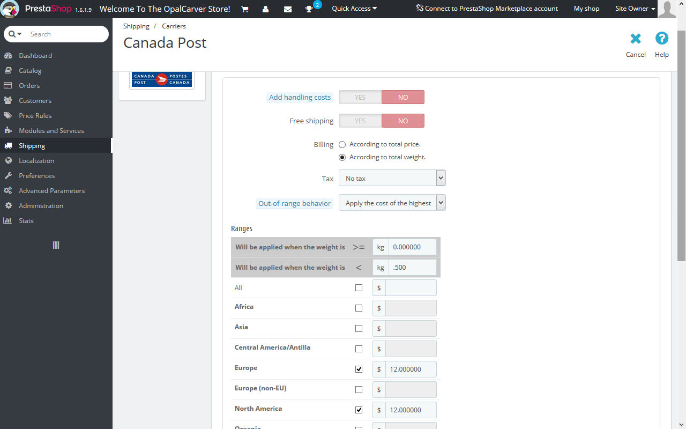Enable the Europe zone checkbox
This screenshot has width=686, height=429.
click(x=359, y=369)
